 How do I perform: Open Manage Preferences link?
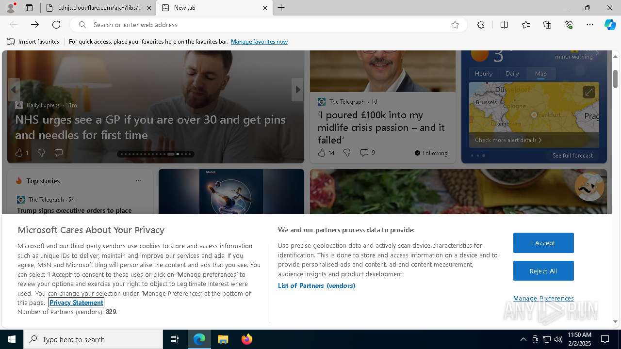543,299
